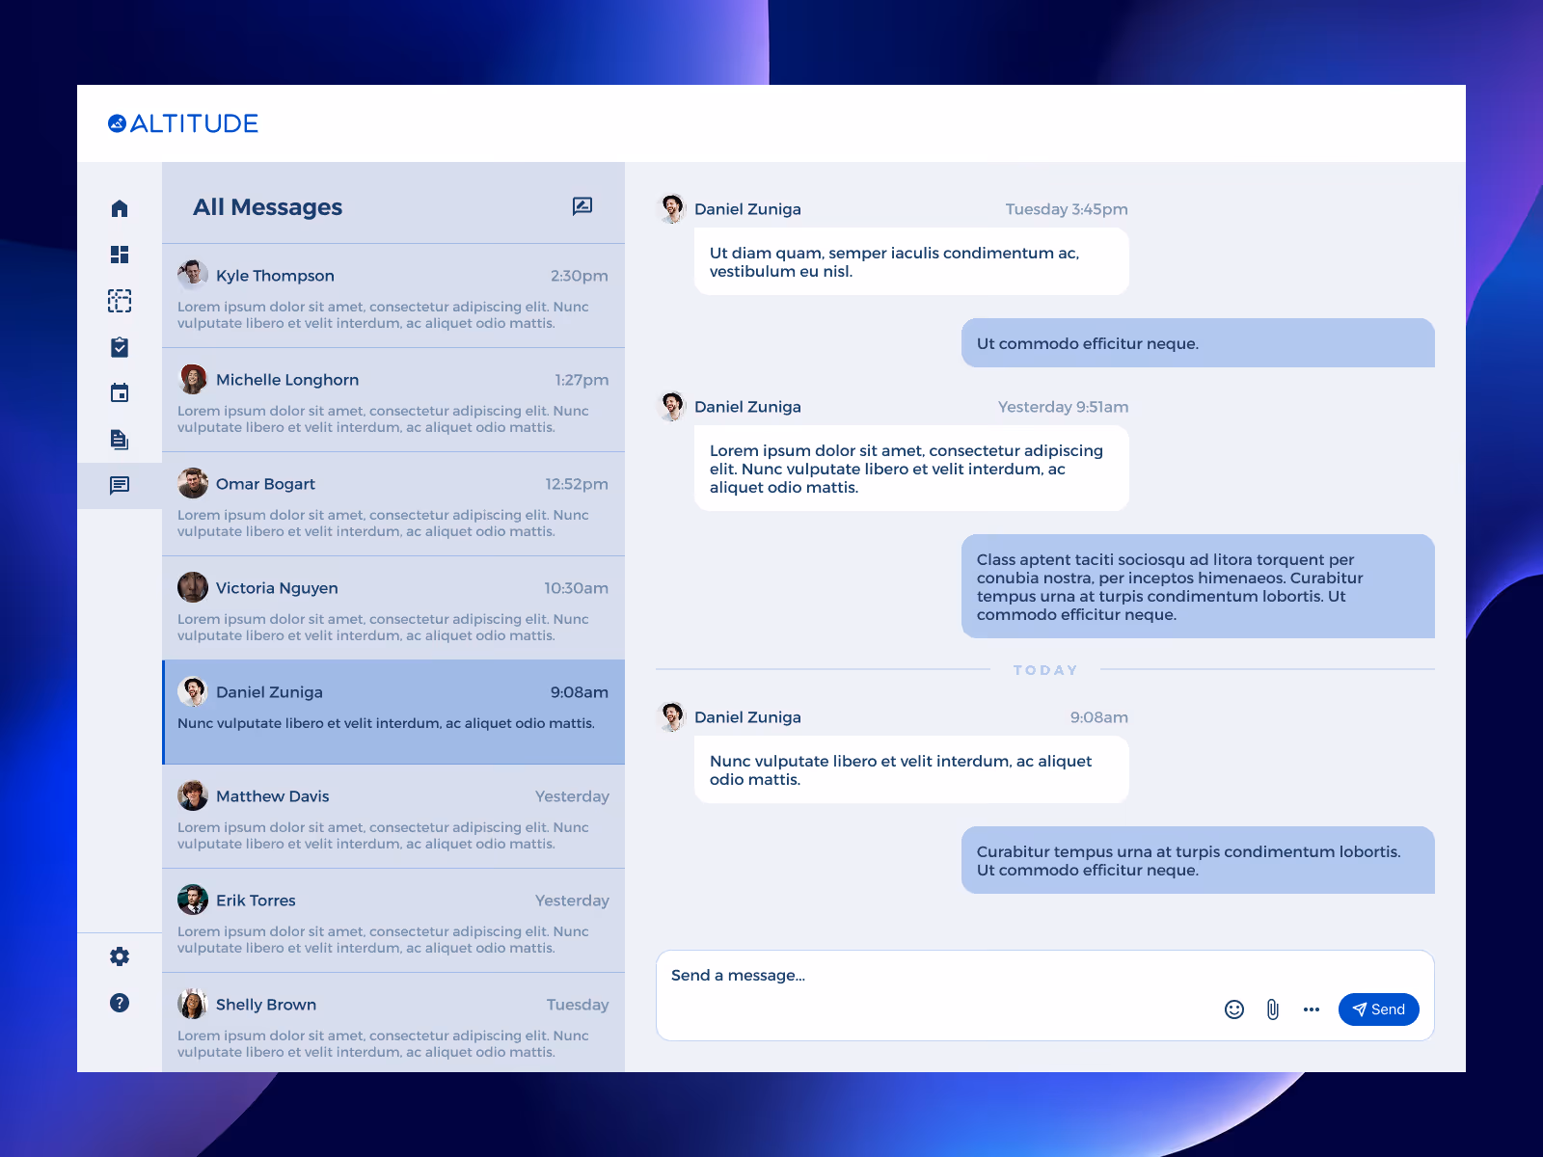The image size is (1543, 1157).
Task: Click Kyle Thompson's avatar in list
Action: pos(193,275)
